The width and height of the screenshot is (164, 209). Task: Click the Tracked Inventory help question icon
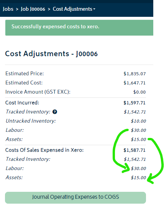(x=55, y=112)
